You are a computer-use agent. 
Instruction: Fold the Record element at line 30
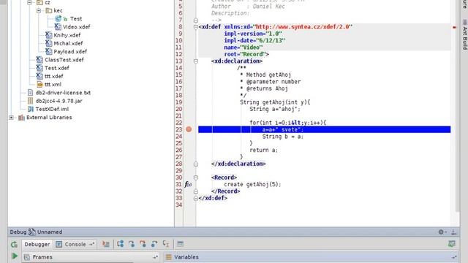(196, 178)
